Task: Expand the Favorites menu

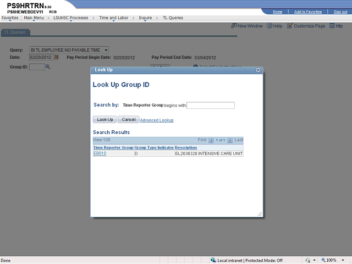Action: [x=10, y=18]
